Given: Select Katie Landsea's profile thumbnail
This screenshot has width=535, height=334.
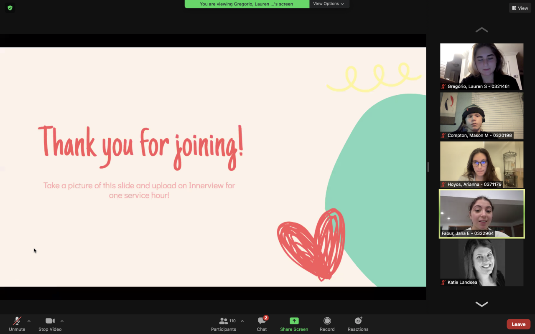Looking at the screenshot, I should tap(482, 263).
